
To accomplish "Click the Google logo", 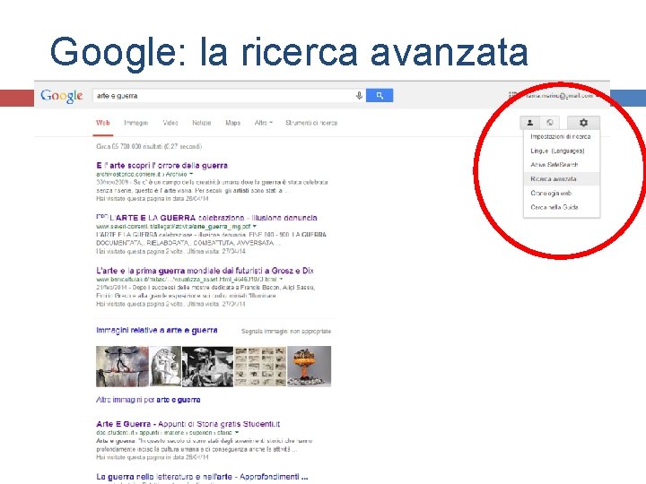I will 62,96.
